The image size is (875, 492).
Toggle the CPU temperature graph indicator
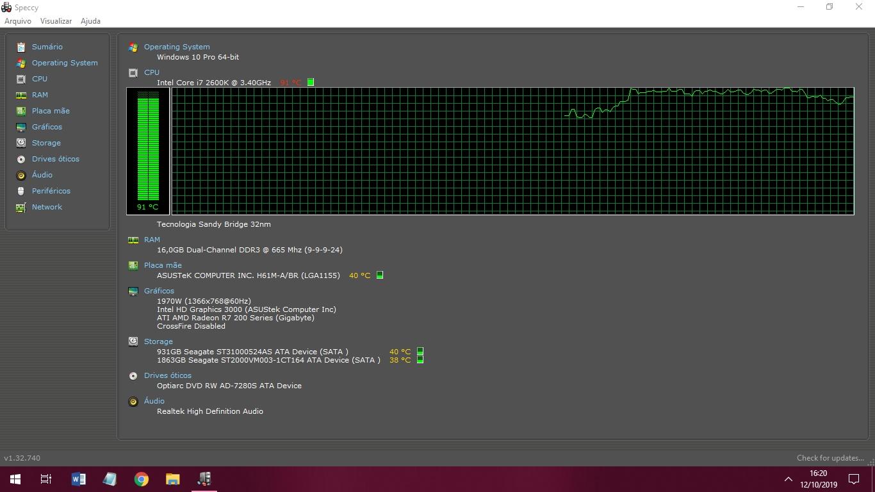[311, 82]
